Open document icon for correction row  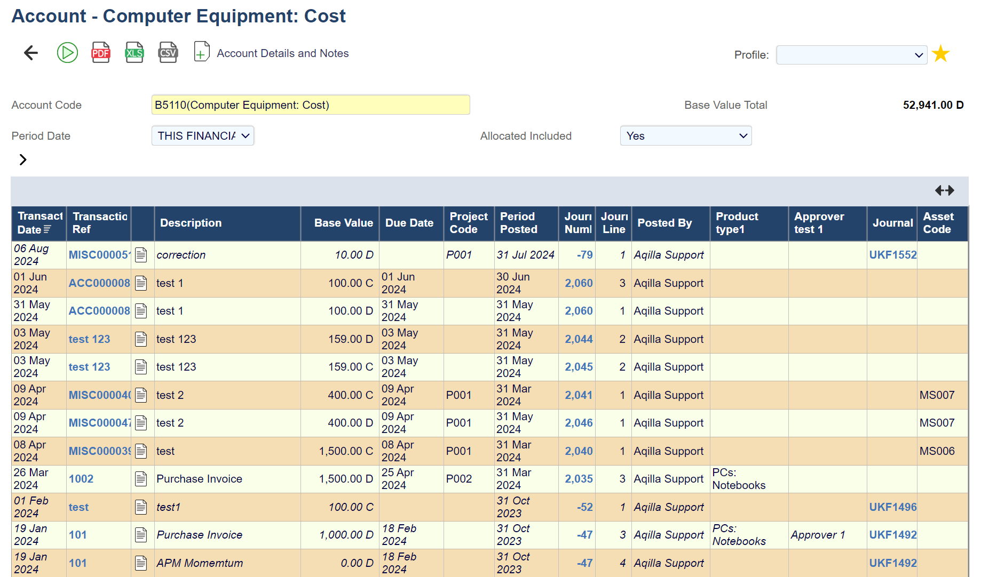pyautogui.click(x=141, y=255)
